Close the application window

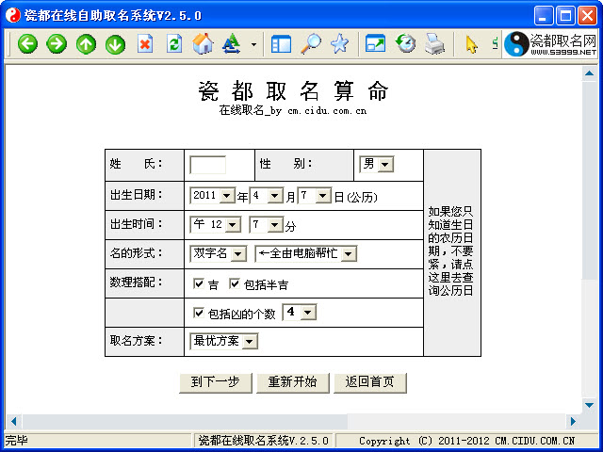(587, 16)
